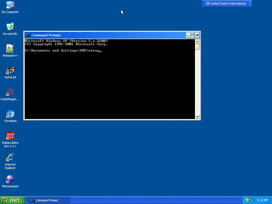272x204 pixels.
Task: Click the Command Prompt taskbar button
Action: pos(49,200)
